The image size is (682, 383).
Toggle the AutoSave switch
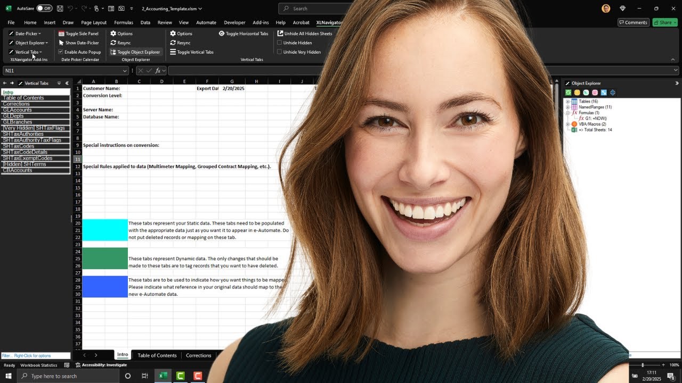(x=44, y=9)
